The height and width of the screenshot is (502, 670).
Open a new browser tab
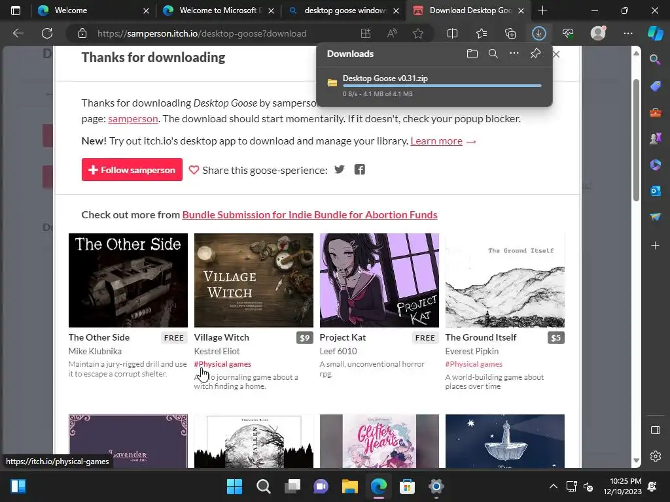pos(542,10)
